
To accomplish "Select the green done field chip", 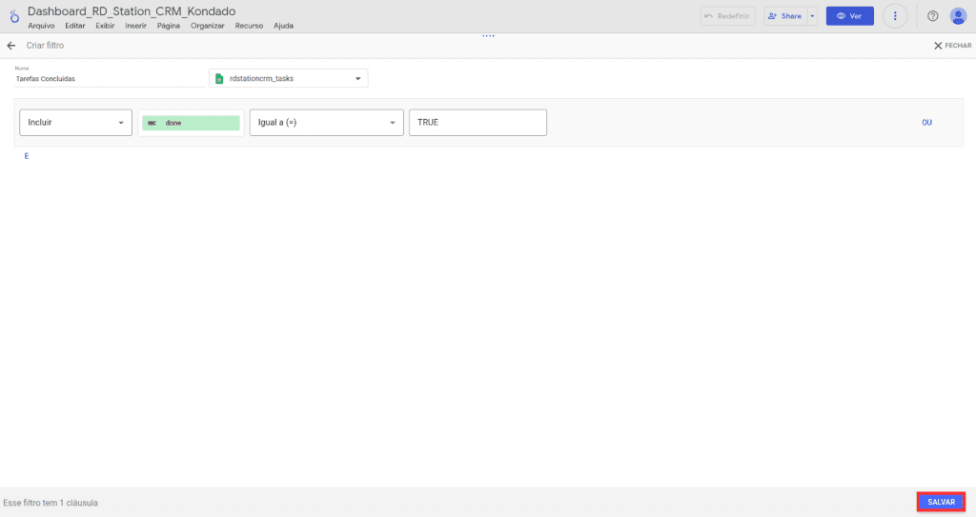I will 191,123.
